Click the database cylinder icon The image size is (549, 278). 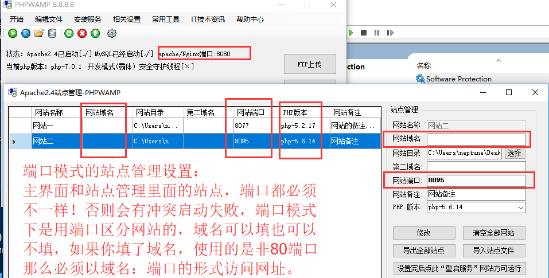(x=52, y=33)
